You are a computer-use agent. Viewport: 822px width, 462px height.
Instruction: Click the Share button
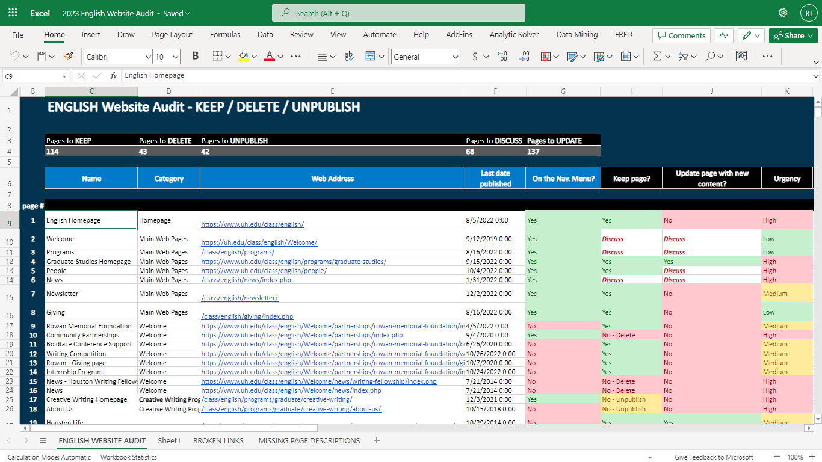tap(793, 35)
